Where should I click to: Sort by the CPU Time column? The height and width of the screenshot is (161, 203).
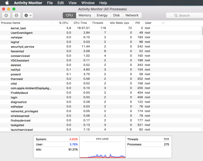coord(81,23)
